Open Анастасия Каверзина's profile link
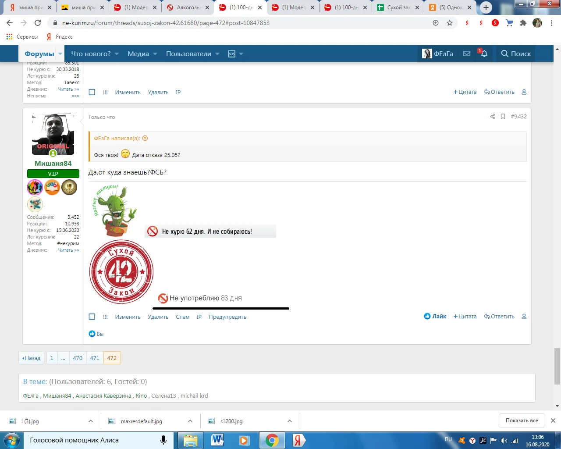 click(103, 396)
